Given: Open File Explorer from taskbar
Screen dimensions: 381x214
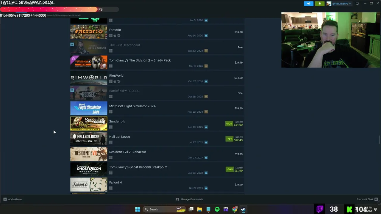Looking at the screenshot, I should point(200,209).
